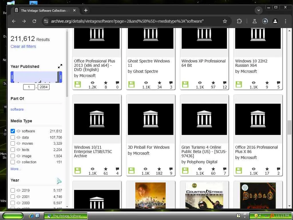
Task: Click favorites star on Ghost Spectre Windows 11
Action: (x=159, y=83)
